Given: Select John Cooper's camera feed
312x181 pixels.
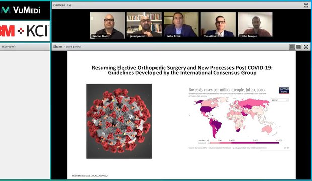Looking at the screenshot, I should [x=255, y=25].
